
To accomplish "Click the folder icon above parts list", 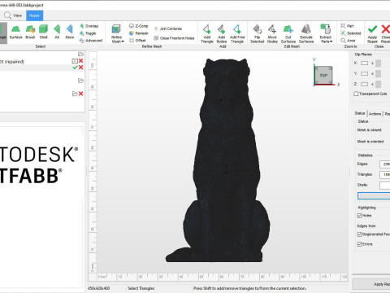I will (x=80, y=54).
